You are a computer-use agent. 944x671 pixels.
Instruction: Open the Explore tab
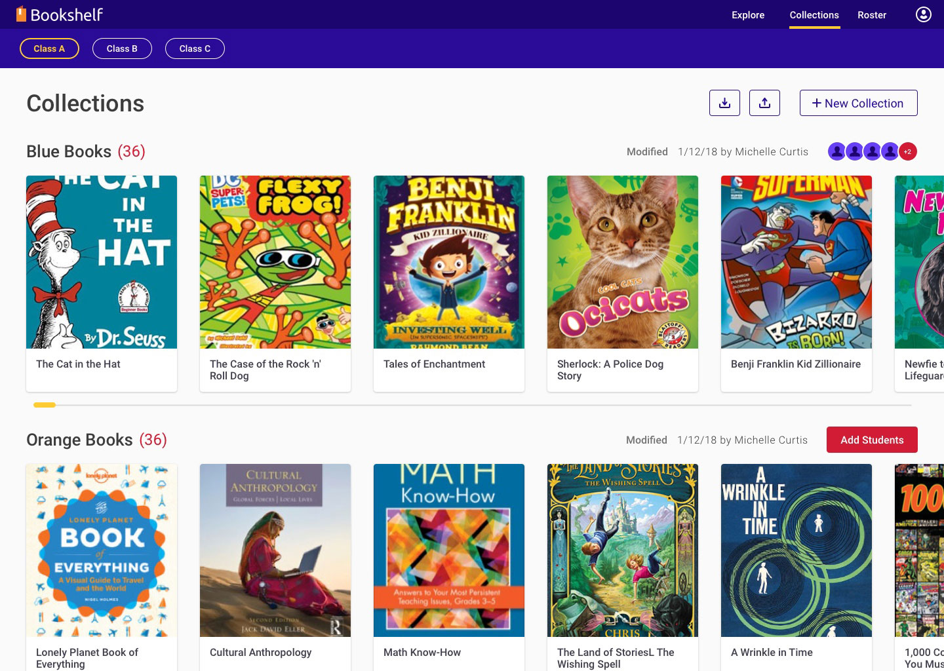coord(748,15)
